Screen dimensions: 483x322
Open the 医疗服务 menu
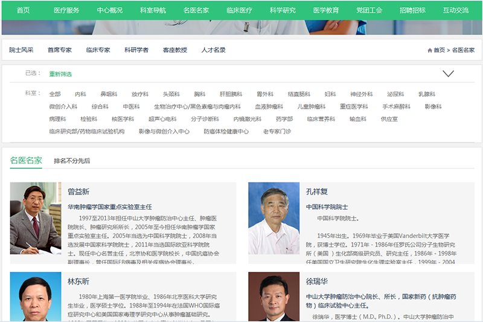pyautogui.click(x=66, y=10)
